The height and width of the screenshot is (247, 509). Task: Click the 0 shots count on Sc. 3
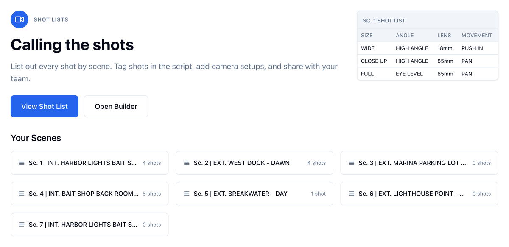coord(481,163)
